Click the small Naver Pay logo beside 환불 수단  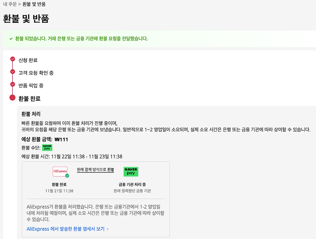(47, 147)
